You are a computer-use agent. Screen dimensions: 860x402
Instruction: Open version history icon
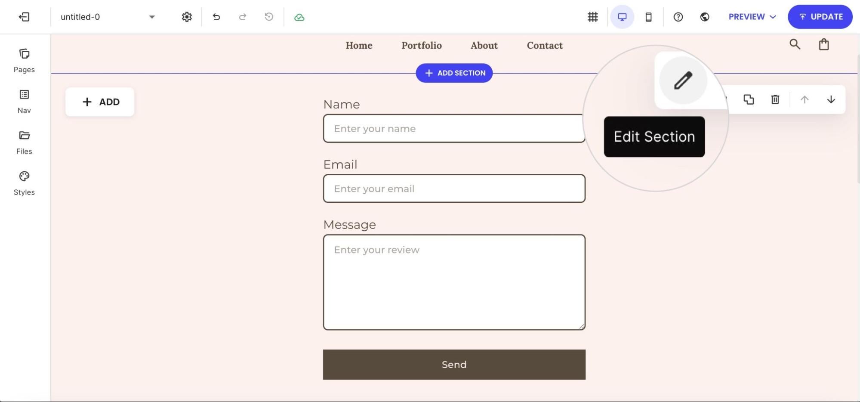(269, 17)
